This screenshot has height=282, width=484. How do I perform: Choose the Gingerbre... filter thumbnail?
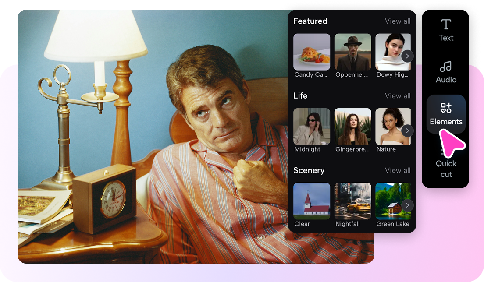pos(352,127)
